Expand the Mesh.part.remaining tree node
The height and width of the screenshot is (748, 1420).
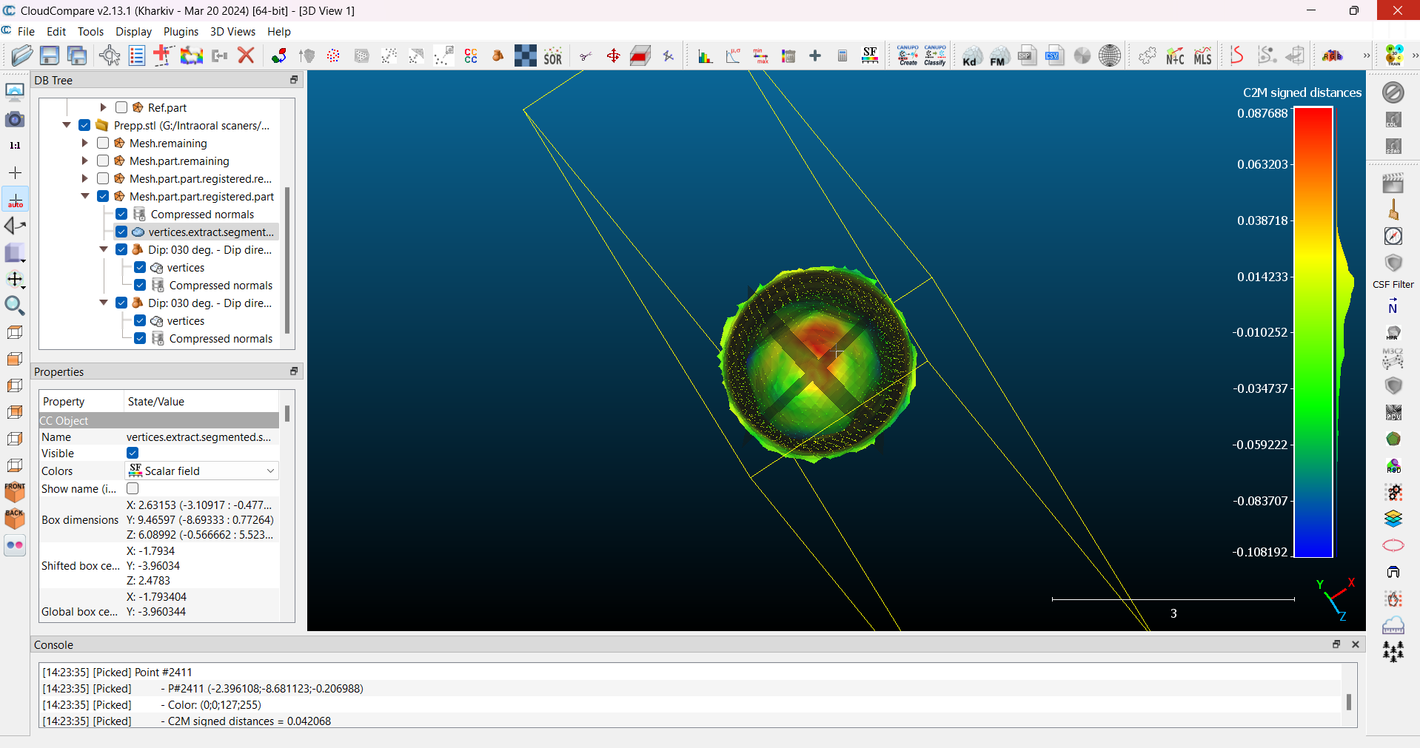coord(84,161)
